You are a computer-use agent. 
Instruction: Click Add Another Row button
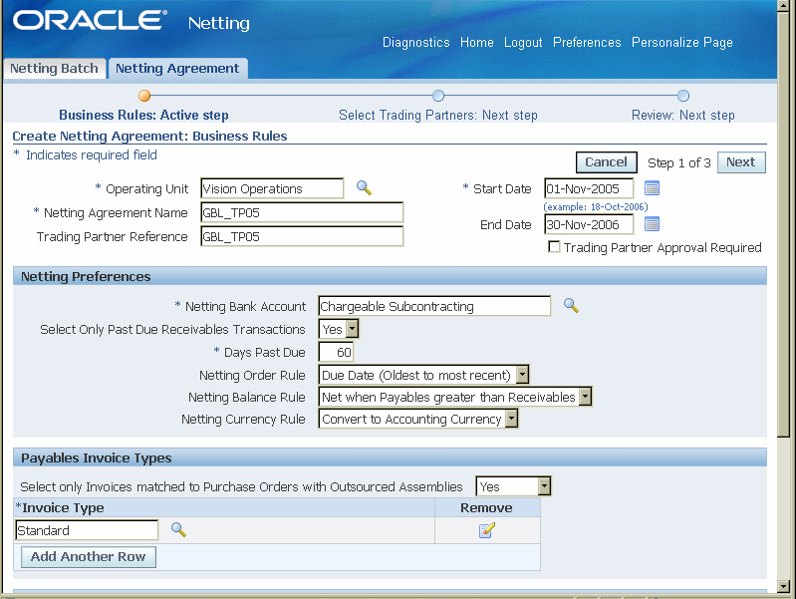[x=89, y=557]
